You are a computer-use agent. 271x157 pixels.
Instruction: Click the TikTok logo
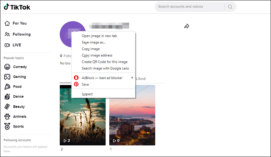coord(17,6)
